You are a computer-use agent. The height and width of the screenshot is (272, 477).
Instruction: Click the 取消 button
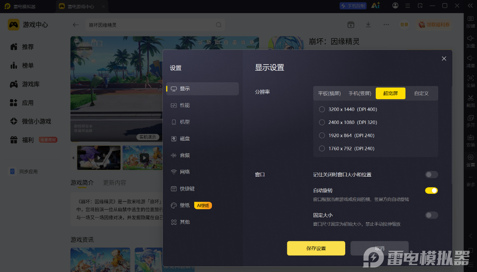coord(379,248)
